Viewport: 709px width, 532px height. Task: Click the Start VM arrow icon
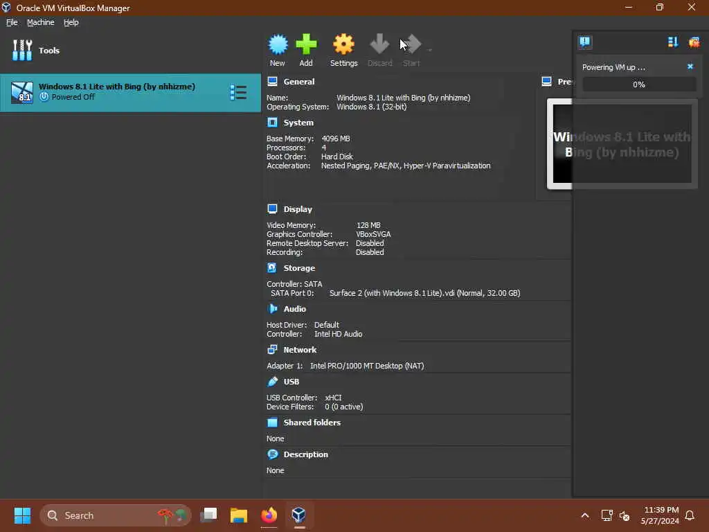tap(411, 44)
